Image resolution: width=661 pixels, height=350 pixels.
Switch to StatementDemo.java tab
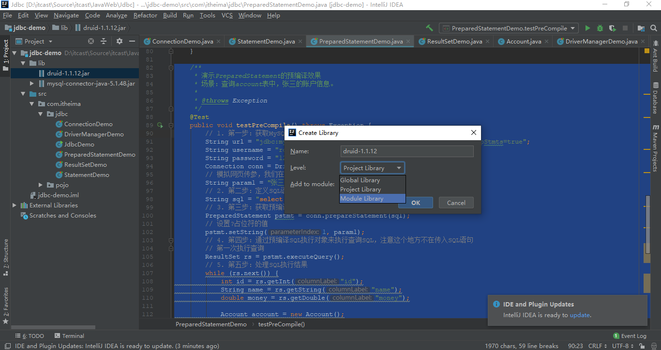[x=266, y=42]
